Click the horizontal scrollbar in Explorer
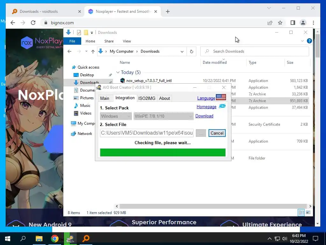This screenshot has height=245, width=326. click(213, 206)
